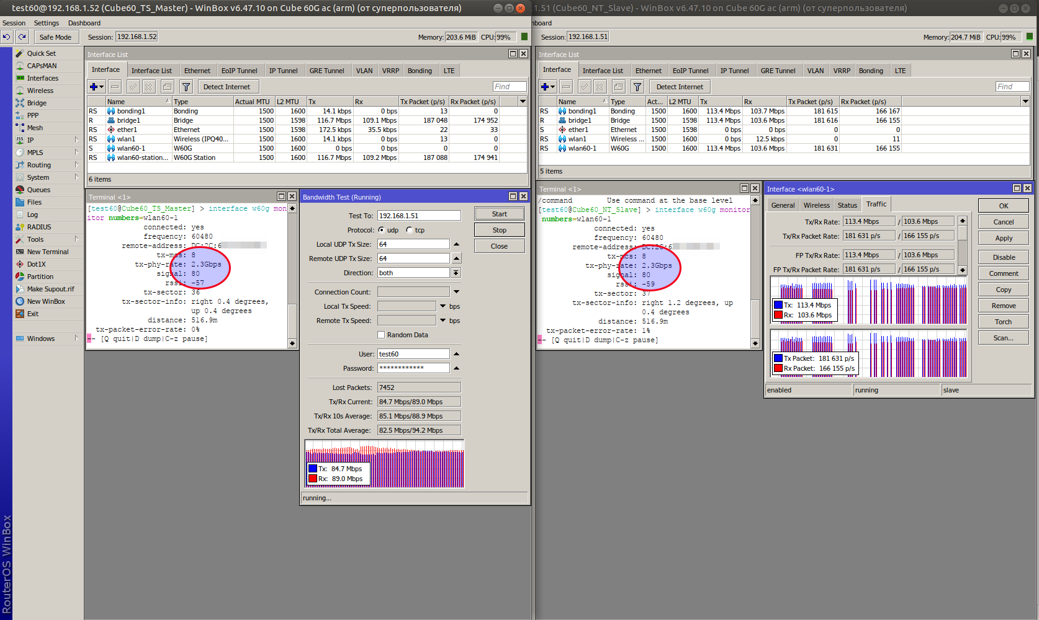Click the enable checkmark icon in Master Interface List

(x=133, y=87)
